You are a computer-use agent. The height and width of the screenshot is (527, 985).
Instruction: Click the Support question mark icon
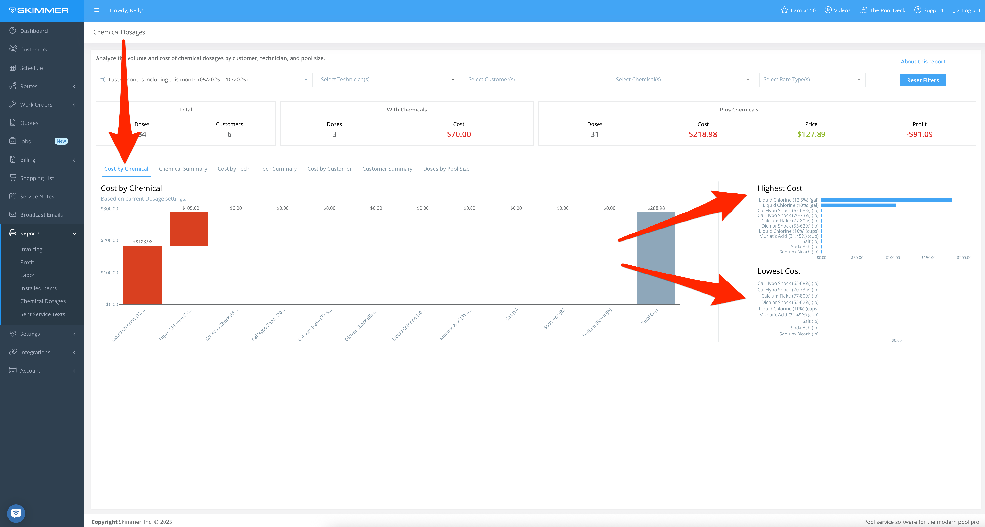point(918,10)
